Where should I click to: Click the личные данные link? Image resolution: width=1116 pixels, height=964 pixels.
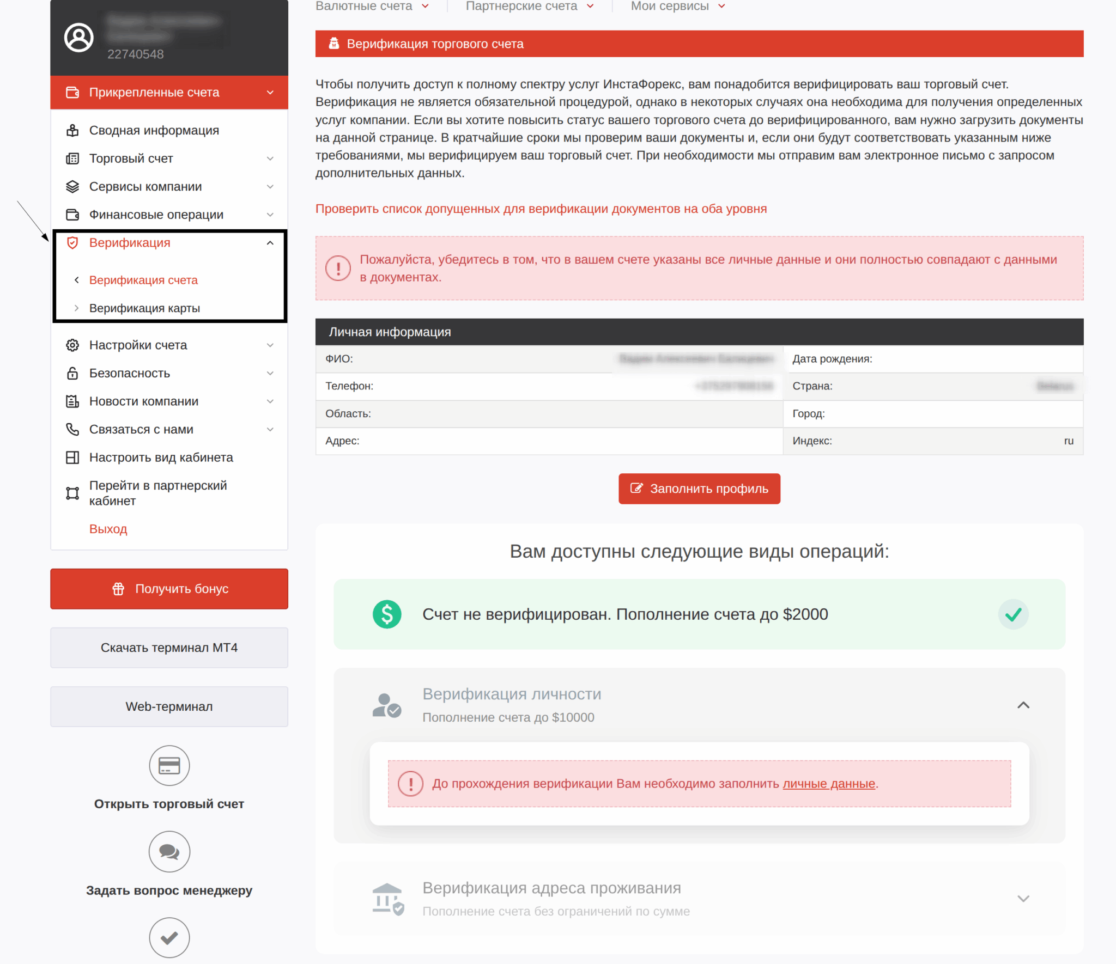pos(828,784)
